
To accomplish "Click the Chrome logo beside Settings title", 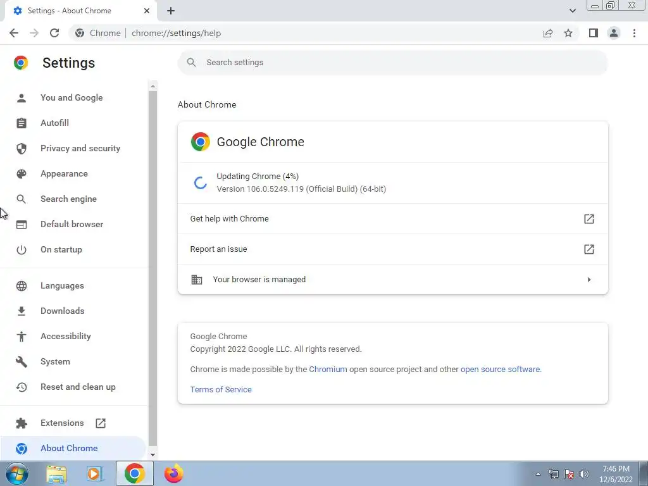I will [21, 63].
